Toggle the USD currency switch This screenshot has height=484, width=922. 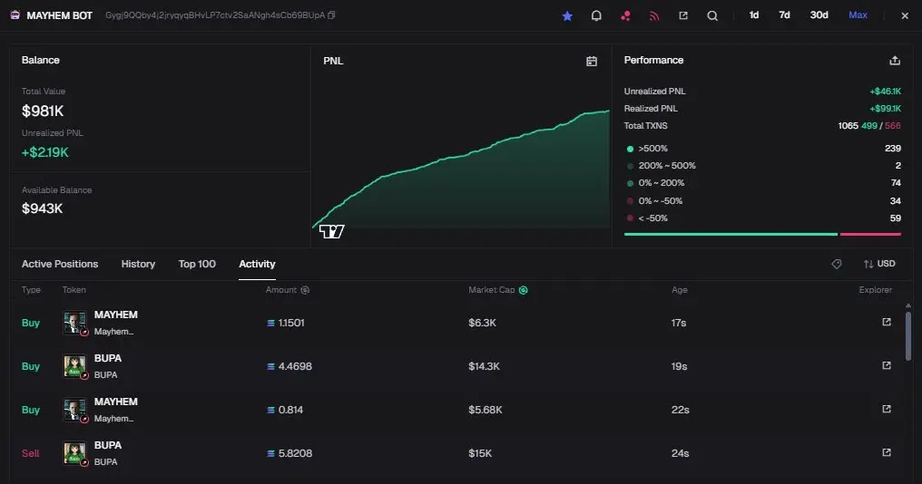(879, 264)
